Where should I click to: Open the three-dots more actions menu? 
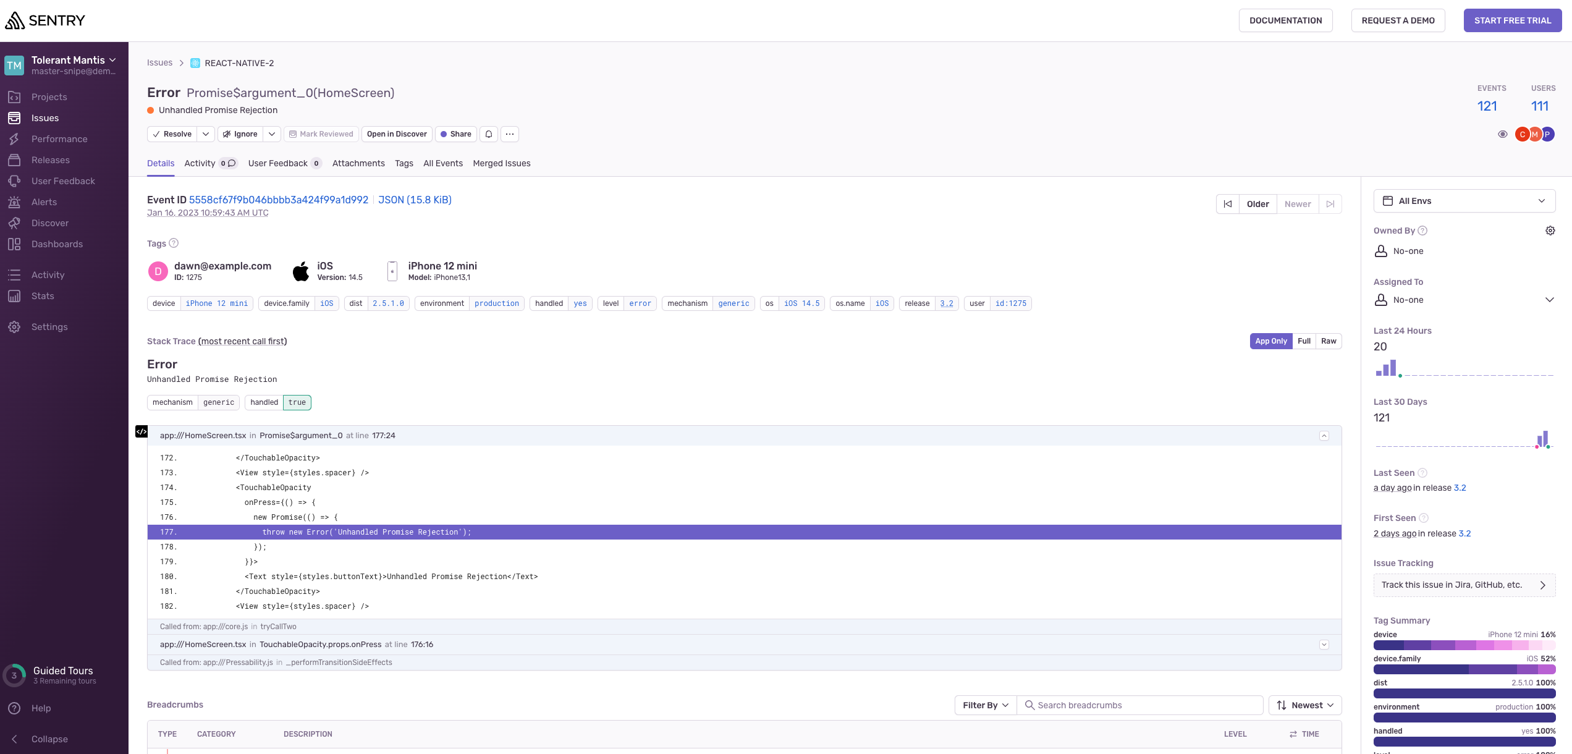tap(510, 134)
